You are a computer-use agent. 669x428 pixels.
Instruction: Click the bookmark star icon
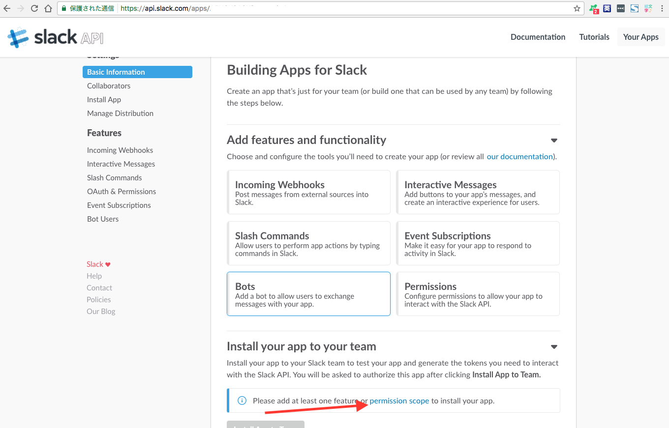(577, 8)
